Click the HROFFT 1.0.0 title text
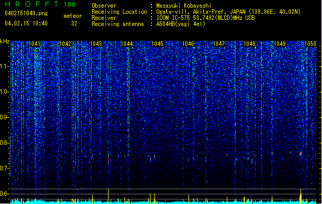 (x=40, y=4)
